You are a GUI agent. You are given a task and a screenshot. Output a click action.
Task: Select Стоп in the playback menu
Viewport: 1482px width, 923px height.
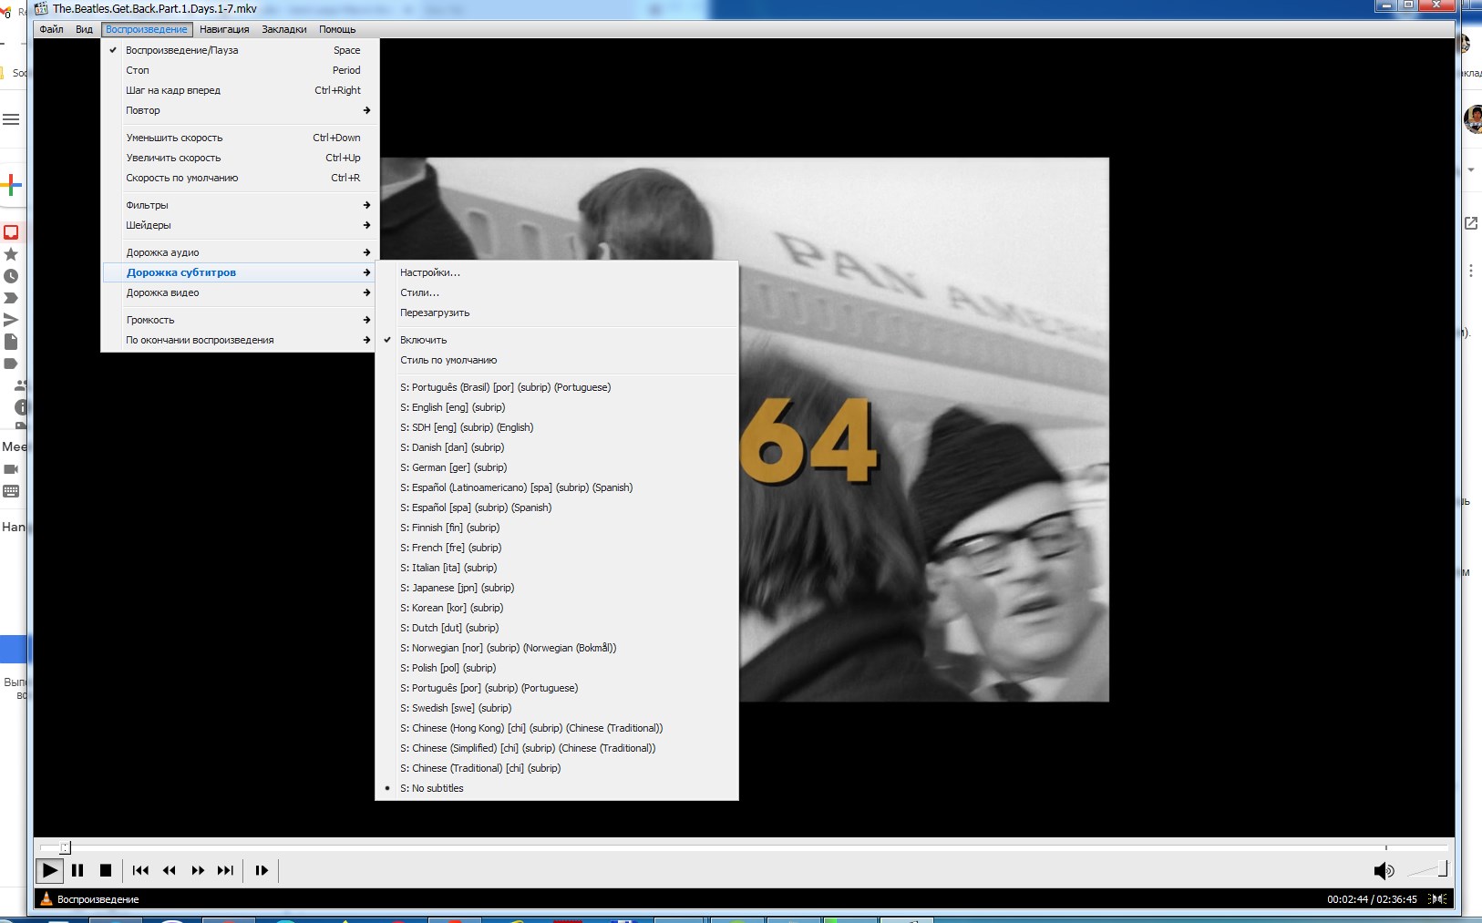239,70
